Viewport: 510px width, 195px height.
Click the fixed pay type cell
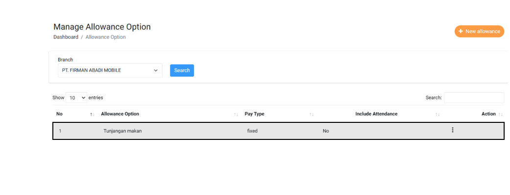coord(252,131)
